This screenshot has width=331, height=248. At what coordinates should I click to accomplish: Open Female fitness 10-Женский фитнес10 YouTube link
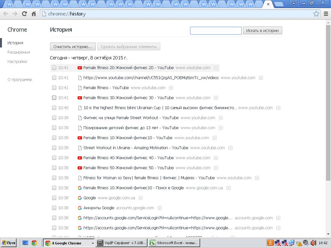click(x=128, y=138)
